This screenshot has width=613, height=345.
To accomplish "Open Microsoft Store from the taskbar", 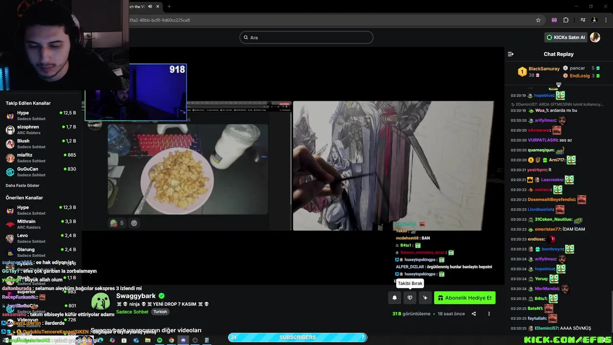I will 124,340.
